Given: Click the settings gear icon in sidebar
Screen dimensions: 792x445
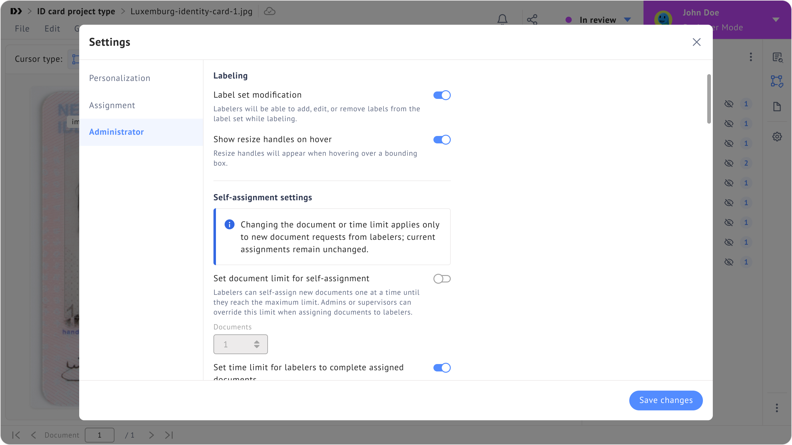Looking at the screenshot, I should point(777,137).
